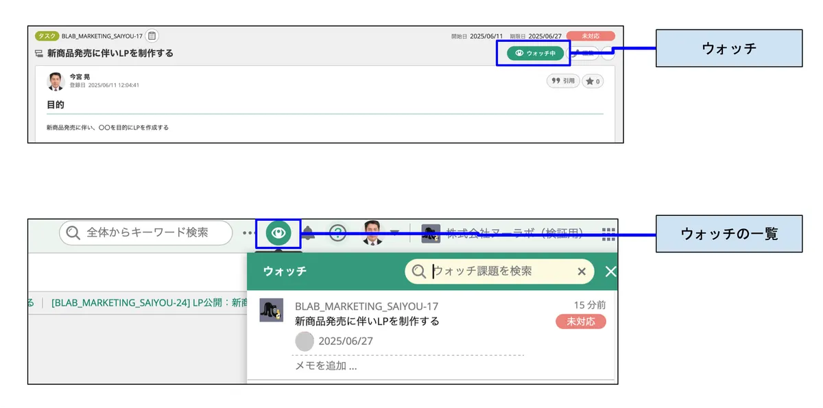Click the ウォッチ panel header title

pyautogui.click(x=285, y=272)
